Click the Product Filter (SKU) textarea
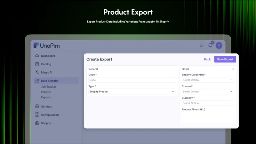The height and width of the screenshot is (144, 256). pos(208,118)
